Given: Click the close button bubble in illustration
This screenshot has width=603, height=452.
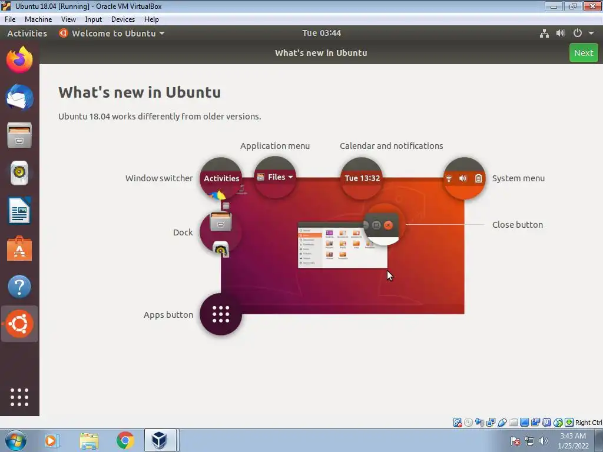Looking at the screenshot, I should (x=383, y=224).
